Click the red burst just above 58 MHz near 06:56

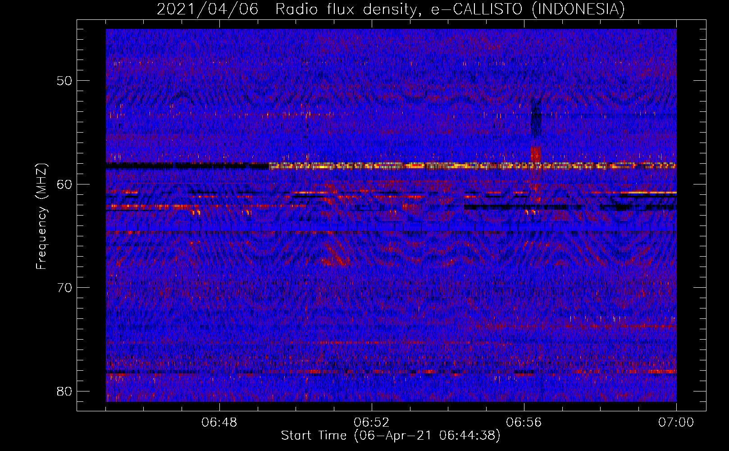536,154
